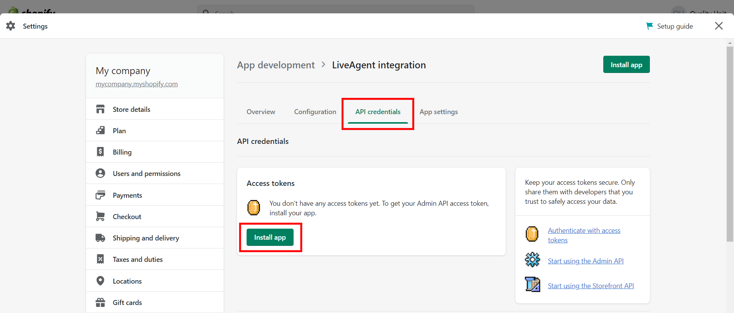
Task: Select the API credentials tab
Action: tap(378, 112)
